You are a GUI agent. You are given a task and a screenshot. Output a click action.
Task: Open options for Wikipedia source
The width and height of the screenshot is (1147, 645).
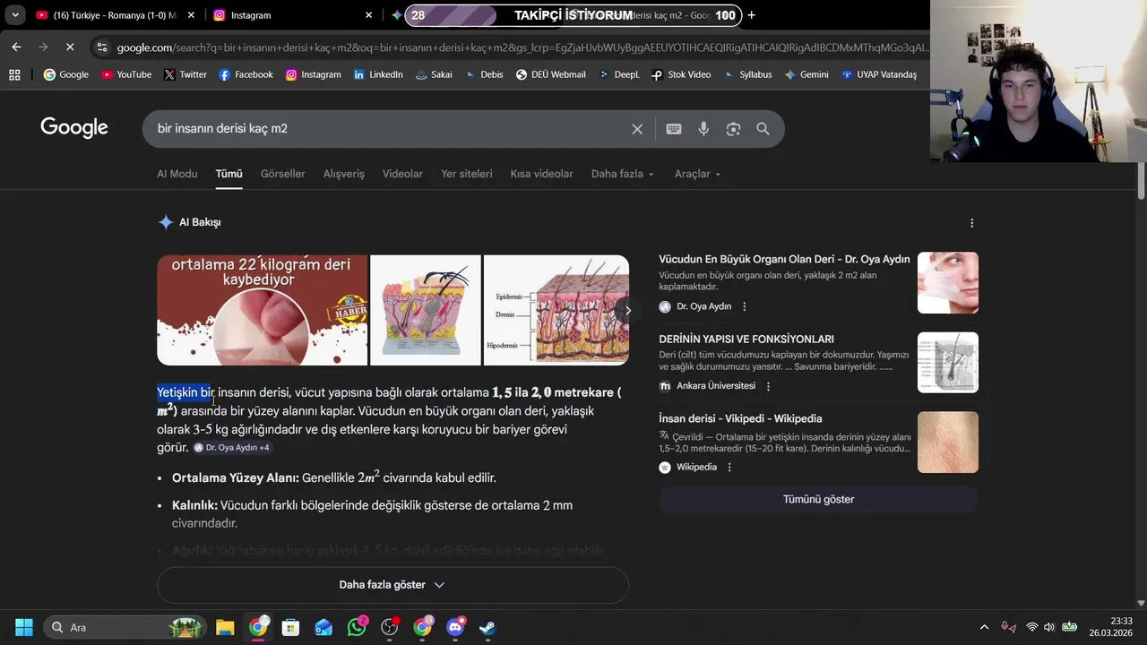[x=729, y=468]
